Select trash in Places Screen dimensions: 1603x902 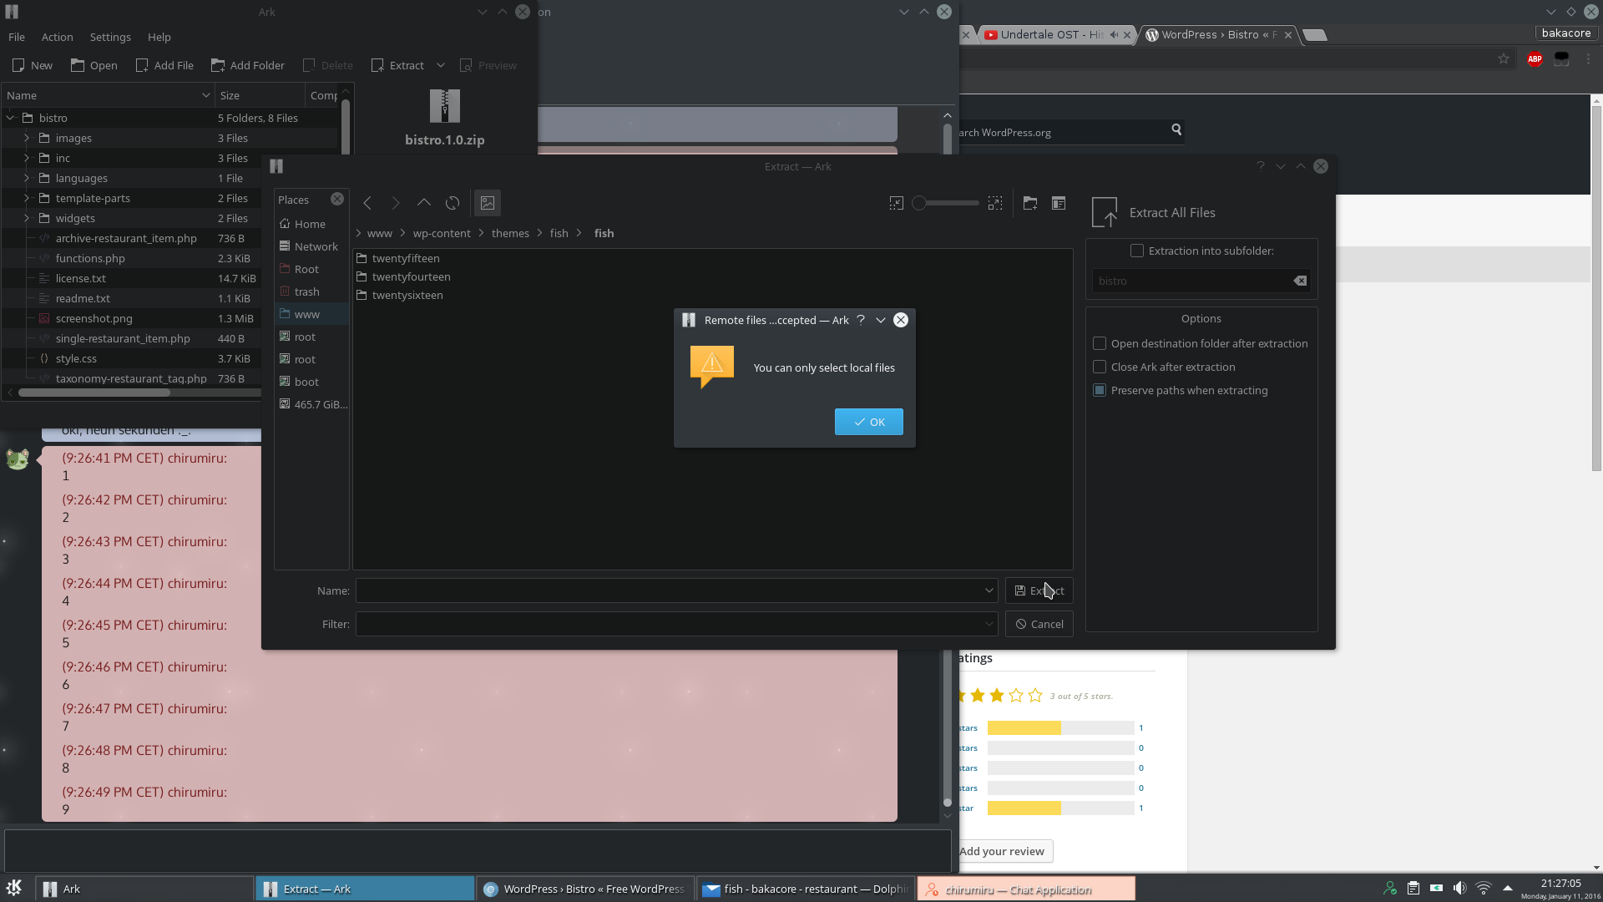tap(306, 291)
